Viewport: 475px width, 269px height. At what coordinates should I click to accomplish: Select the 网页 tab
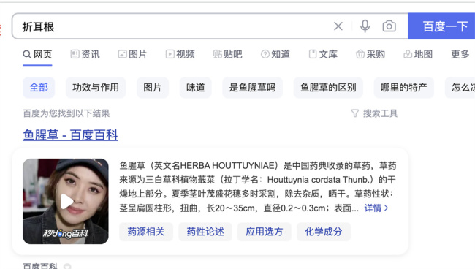[x=37, y=55]
